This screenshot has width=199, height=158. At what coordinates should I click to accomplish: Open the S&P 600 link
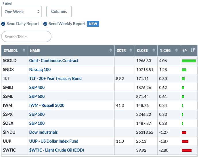[x=37, y=96]
